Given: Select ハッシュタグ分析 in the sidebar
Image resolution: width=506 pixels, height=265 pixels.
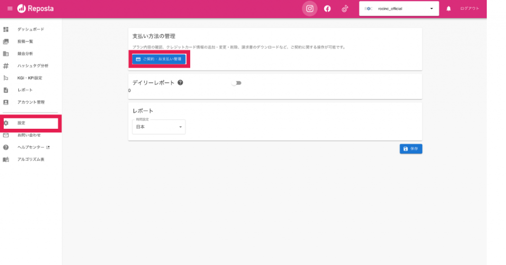Looking at the screenshot, I should [x=33, y=66].
